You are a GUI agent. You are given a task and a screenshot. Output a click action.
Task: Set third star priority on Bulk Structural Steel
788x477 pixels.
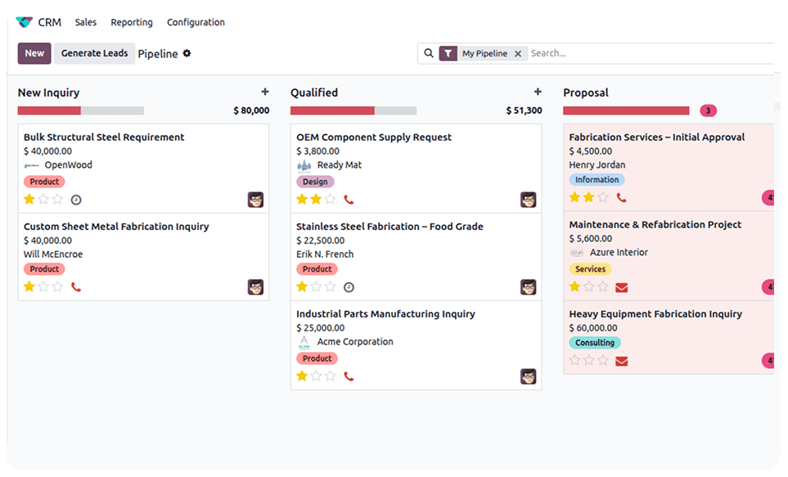tap(58, 200)
